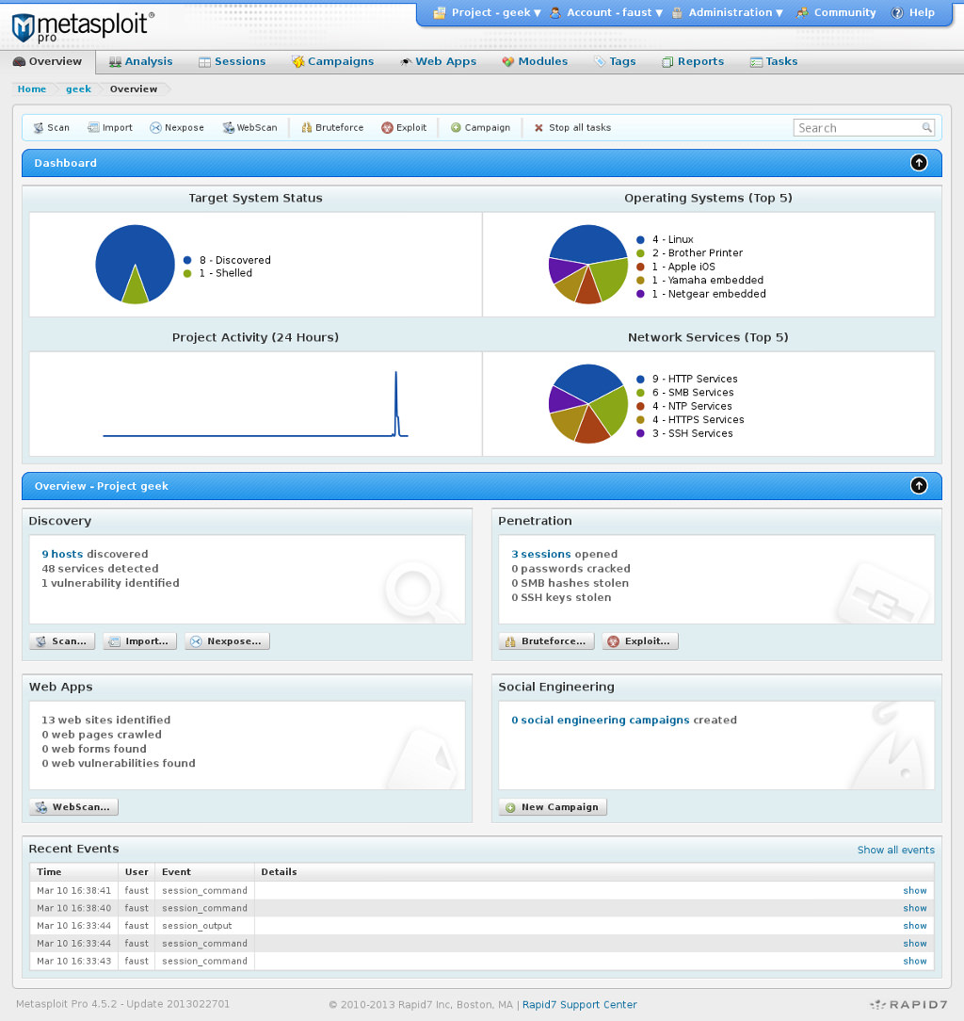Switch to the Overview tab
The image size is (964, 1021).
[47, 62]
